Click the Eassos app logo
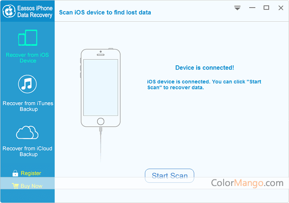Screen dimensions: 289x203 tap(9, 11)
